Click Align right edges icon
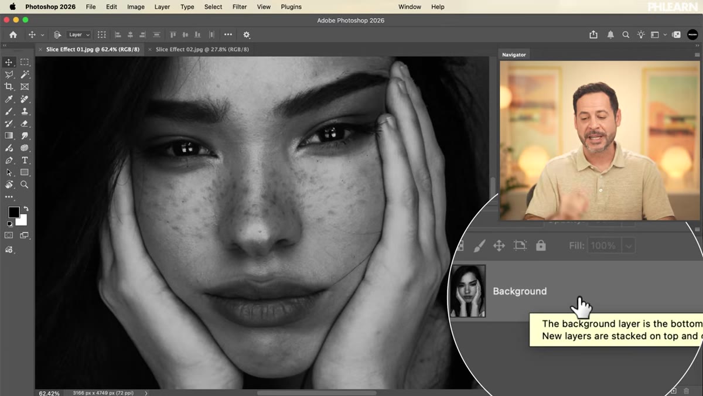This screenshot has width=703, height=396. point(143,35)
